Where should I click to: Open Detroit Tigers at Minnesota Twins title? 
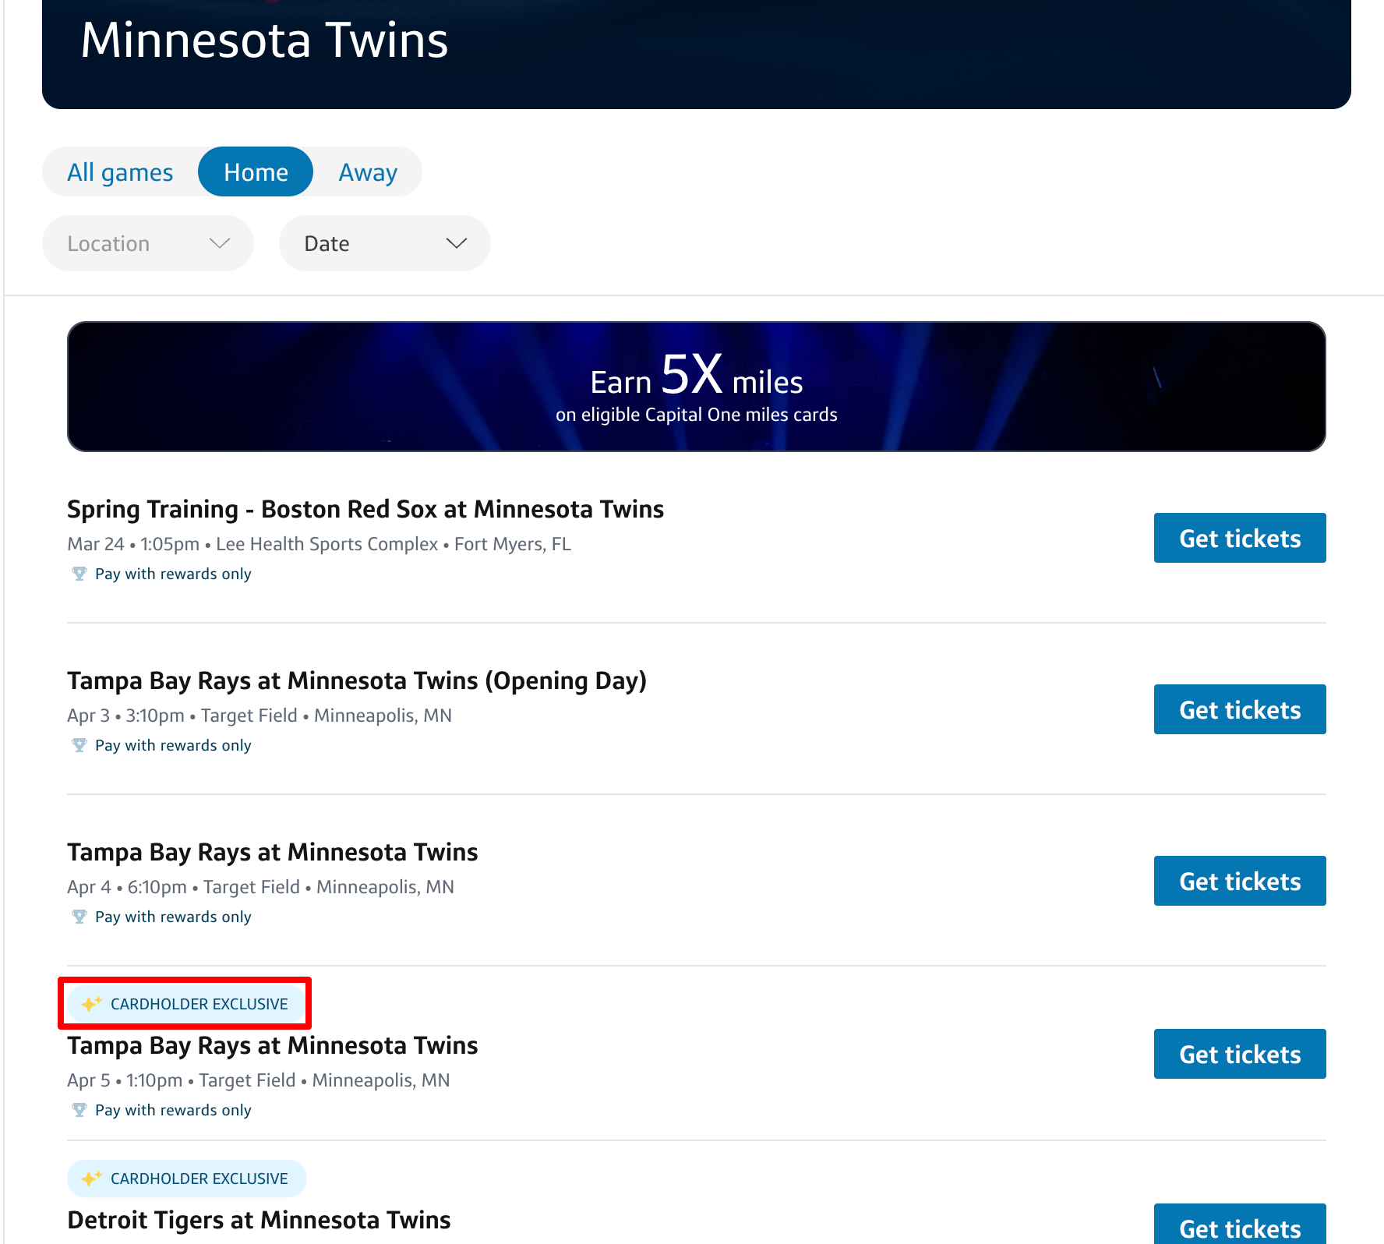259,1220
